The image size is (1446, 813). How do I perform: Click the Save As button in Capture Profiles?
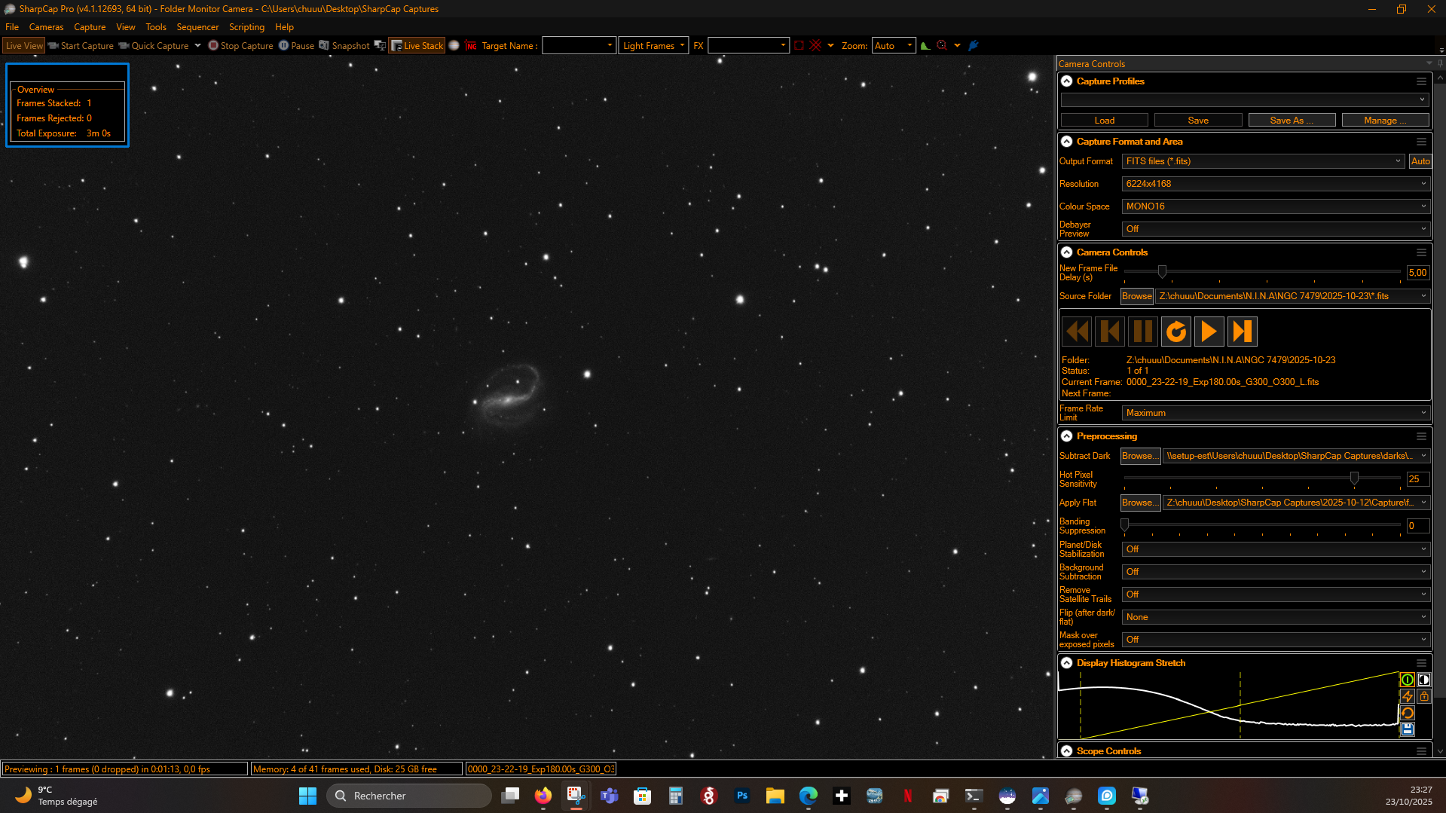1292,121
